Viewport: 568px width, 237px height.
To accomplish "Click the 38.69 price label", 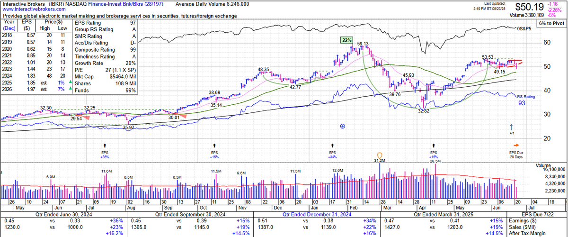I will click(214, 92).
